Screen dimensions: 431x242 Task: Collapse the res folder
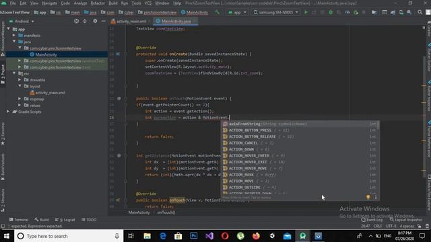(14, 73)
